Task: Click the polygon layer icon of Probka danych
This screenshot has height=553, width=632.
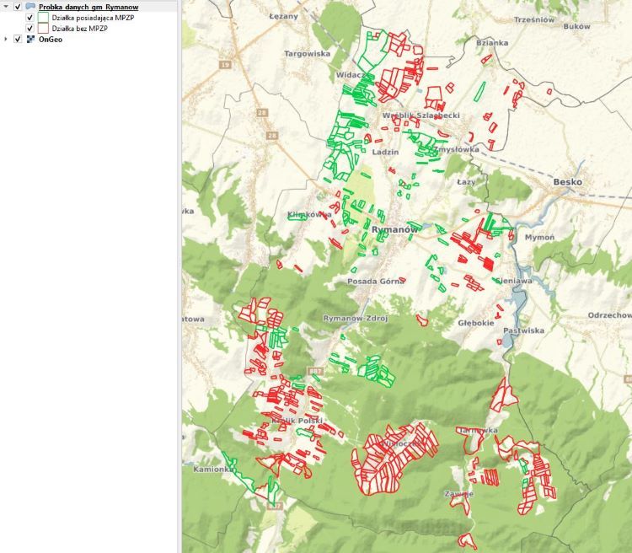Action: [x=30, y=6]
